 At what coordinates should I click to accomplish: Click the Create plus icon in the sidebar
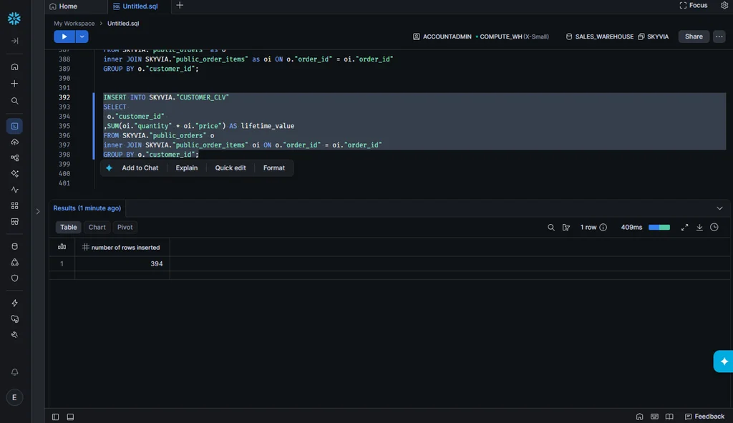(14, 84)
